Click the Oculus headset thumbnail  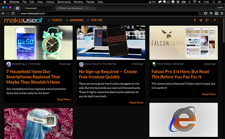tap(38, 124)
